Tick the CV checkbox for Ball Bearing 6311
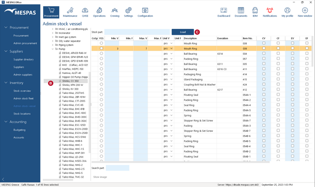This screenshot has width=315, height=187. point(264,64)
